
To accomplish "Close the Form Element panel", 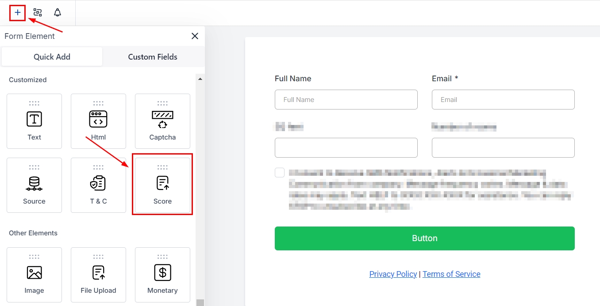I will pos(195,36).
